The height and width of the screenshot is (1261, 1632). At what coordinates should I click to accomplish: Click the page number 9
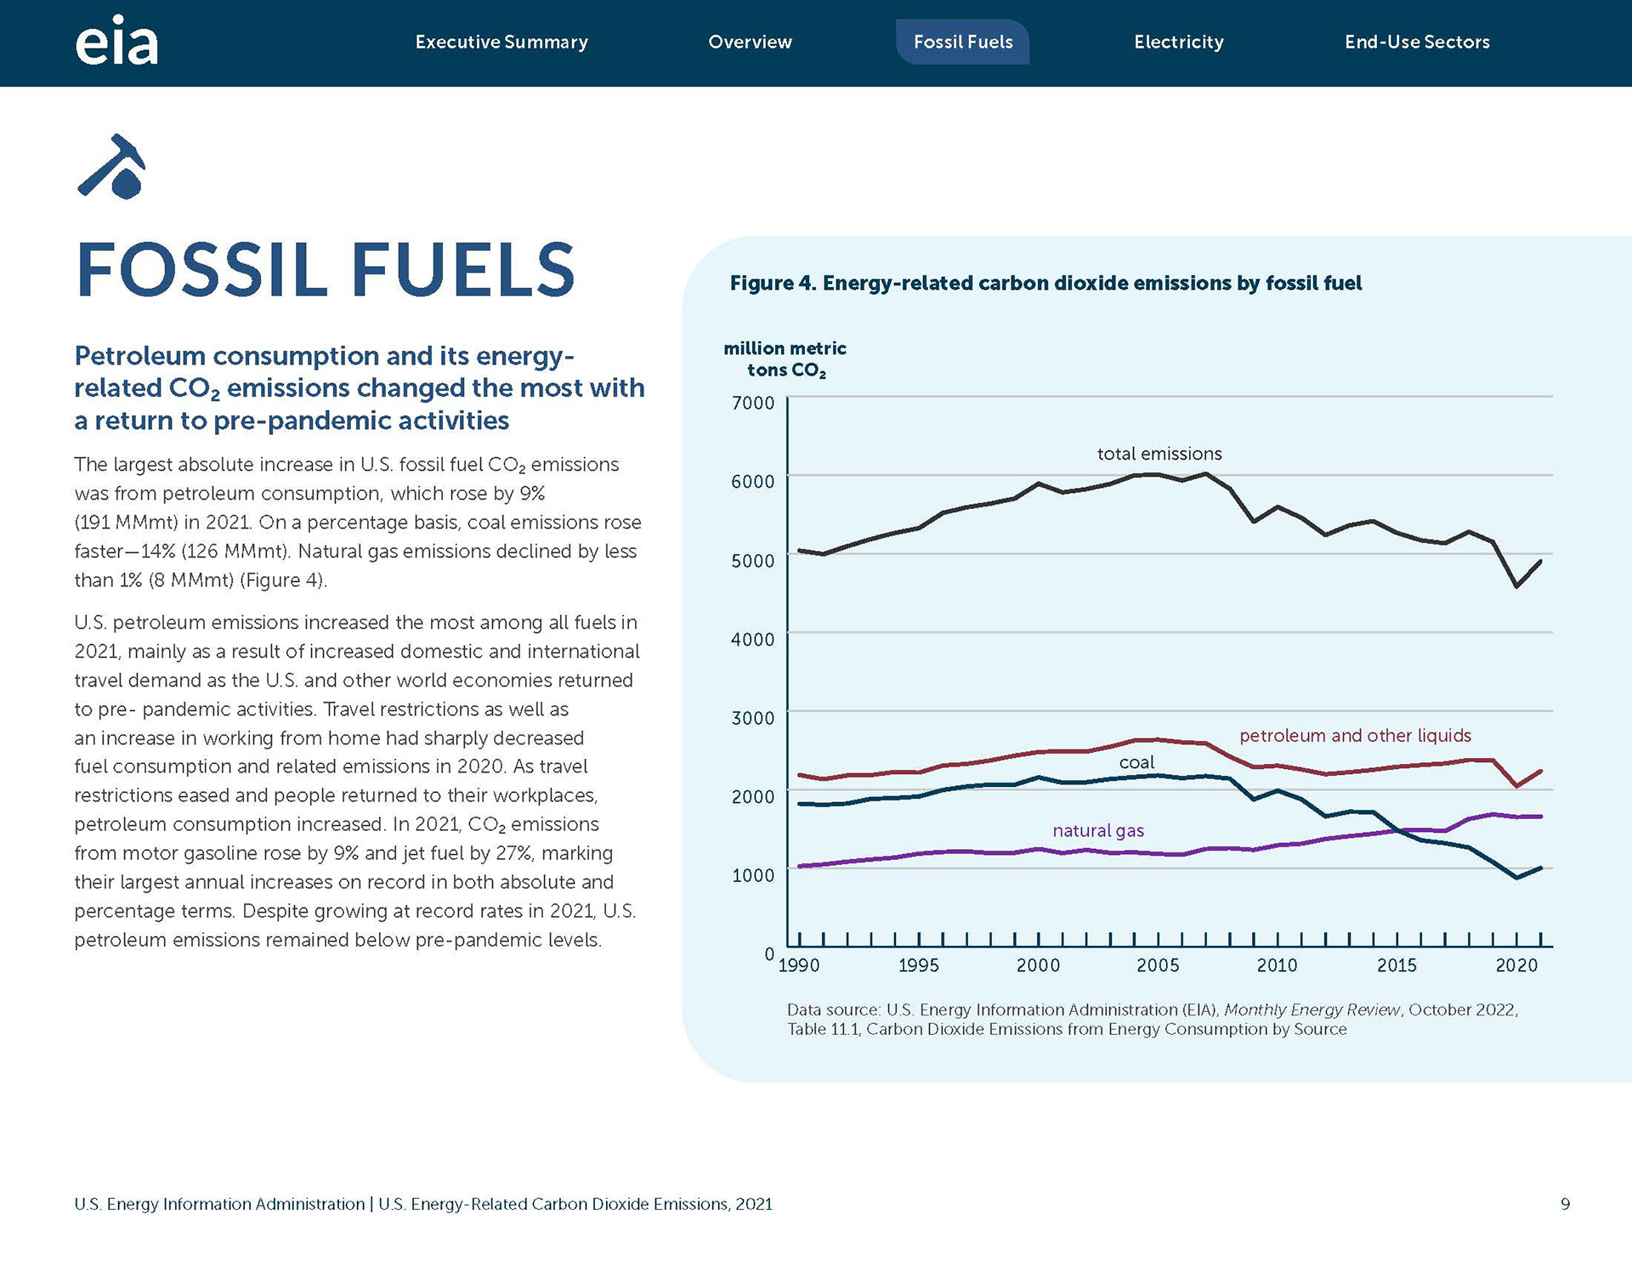pyautogui.click(x=1565, y=1204)
